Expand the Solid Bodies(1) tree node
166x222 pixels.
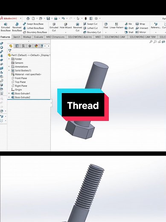pyautogui.click(x=9, y=70)
